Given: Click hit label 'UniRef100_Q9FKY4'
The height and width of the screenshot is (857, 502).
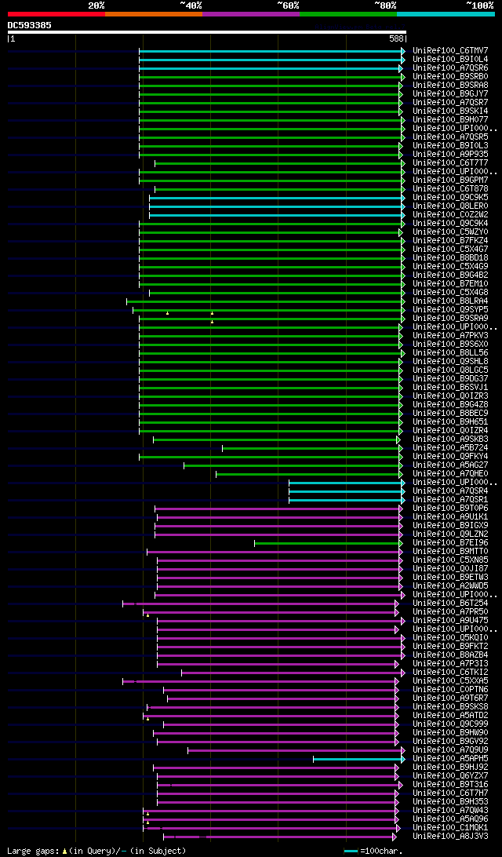Looking at the screenshot, I should pos(450,457).
